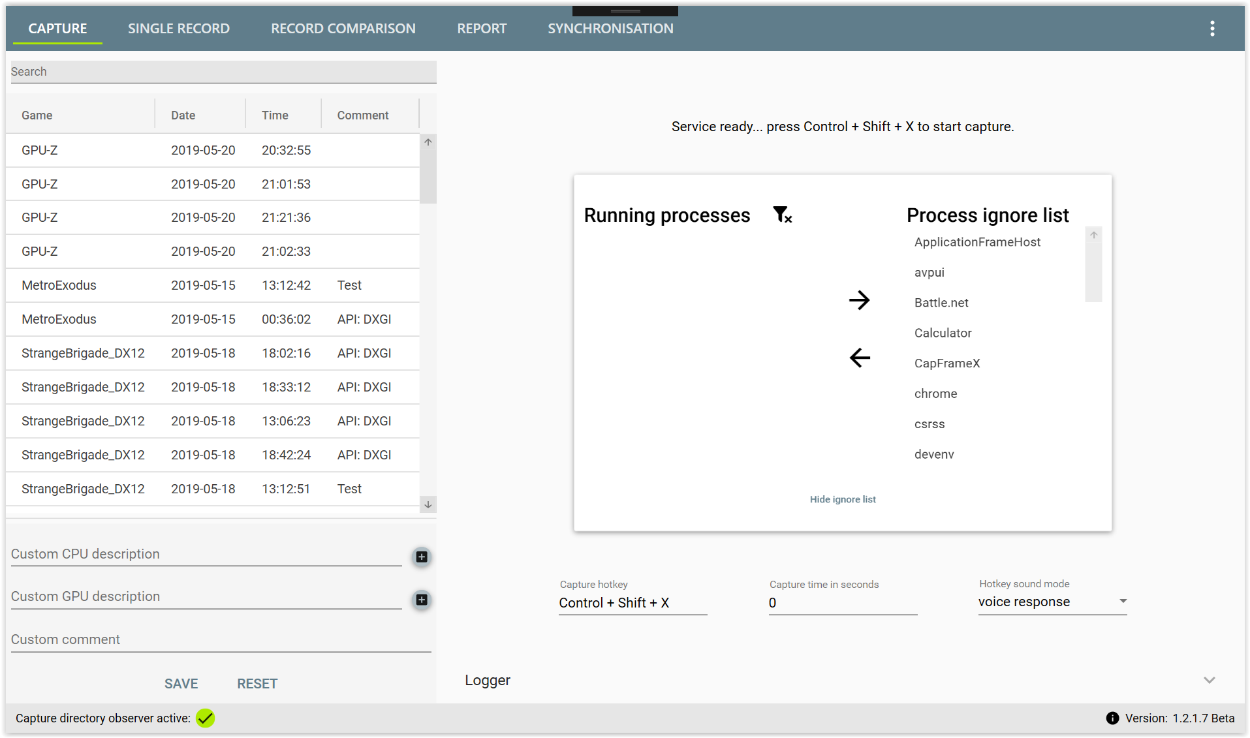
Task: Click the Custom comment field
Action: pos(221,639)
